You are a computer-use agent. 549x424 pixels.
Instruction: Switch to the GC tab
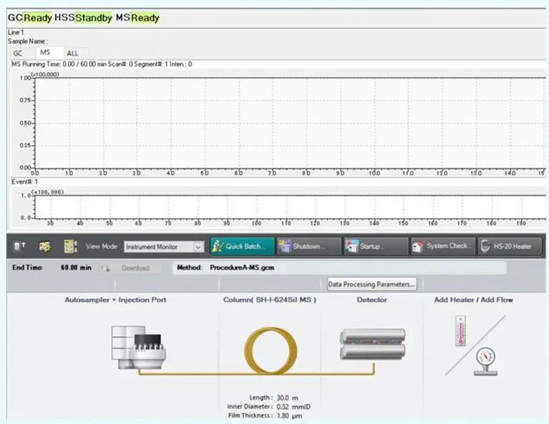tap(19, 54)
